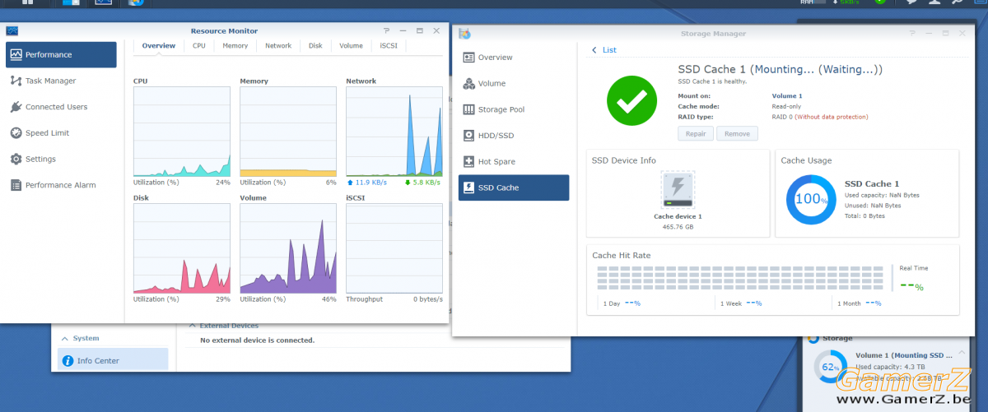The height and width of the screenshot is (412, 988).
Task: Switch to iSCSI tab
Action: click(x=388, y=46)
